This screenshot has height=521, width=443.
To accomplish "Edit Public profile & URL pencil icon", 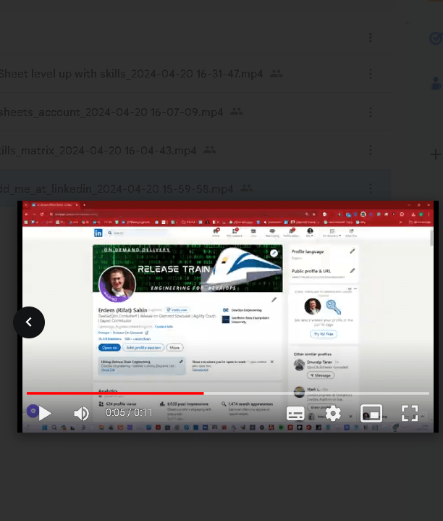I will pos(353,271).
